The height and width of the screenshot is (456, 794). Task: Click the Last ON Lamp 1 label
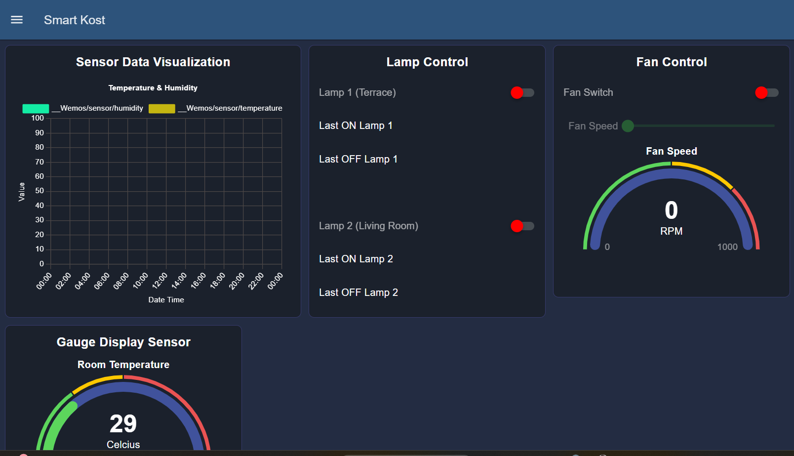tap(356, 125)
